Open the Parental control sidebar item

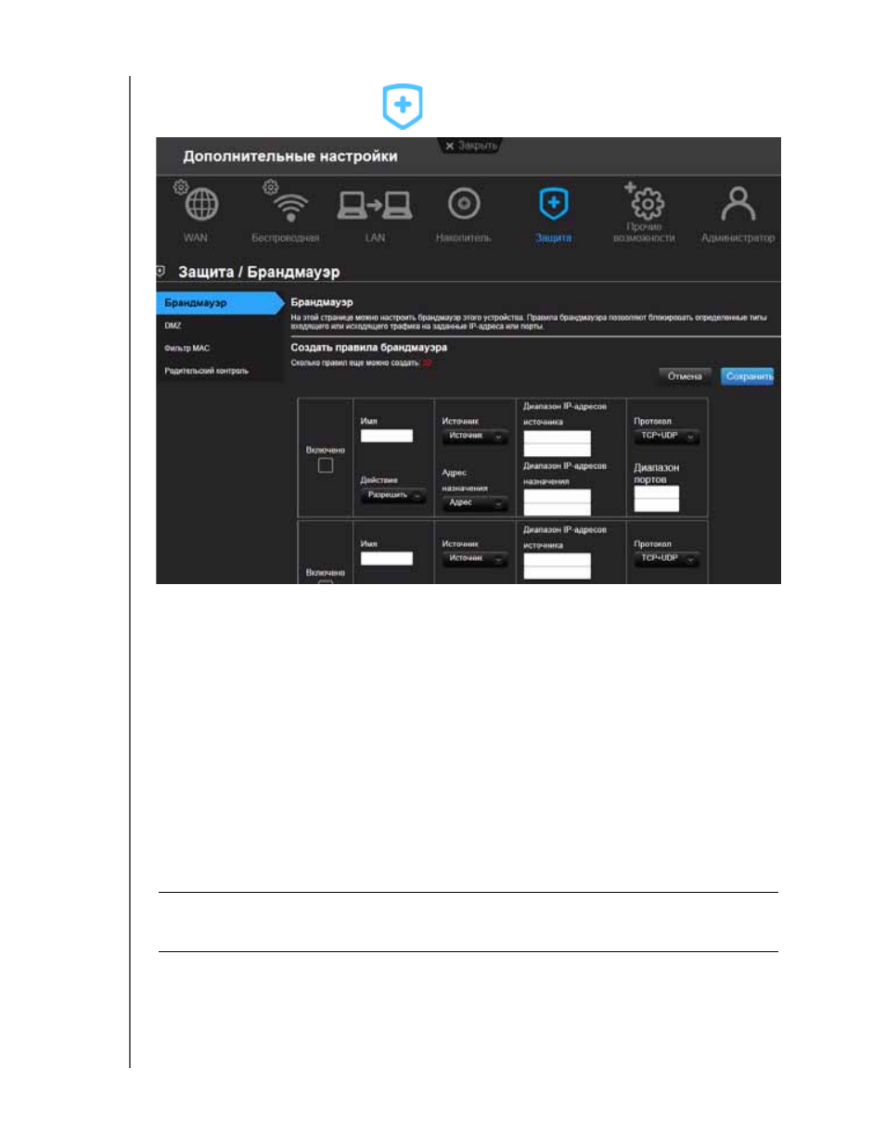click(207, 371)
